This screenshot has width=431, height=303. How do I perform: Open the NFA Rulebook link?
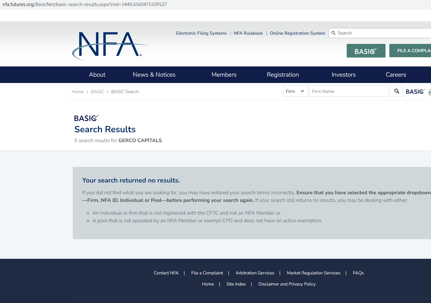(x=248, y=33)
